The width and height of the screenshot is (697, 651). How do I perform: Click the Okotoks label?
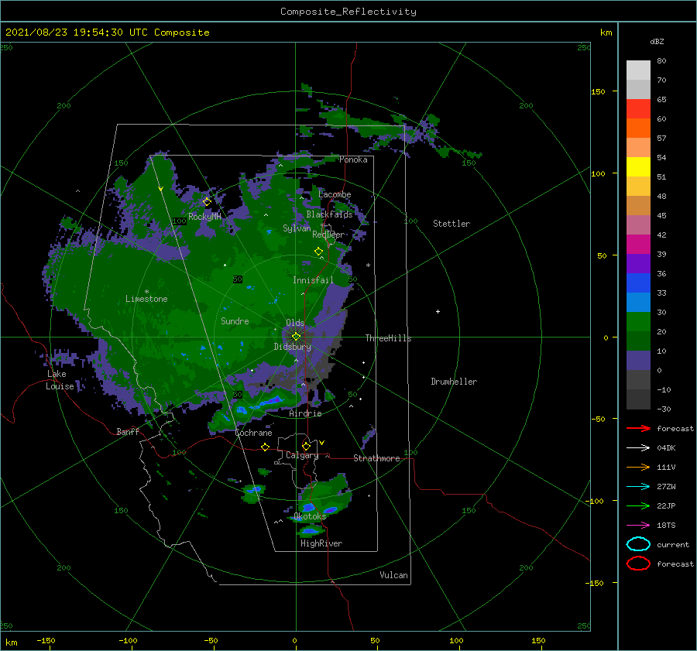coord(310,516)
